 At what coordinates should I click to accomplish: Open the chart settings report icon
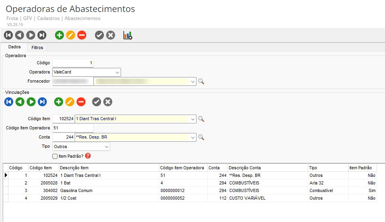tap(127, 35)
